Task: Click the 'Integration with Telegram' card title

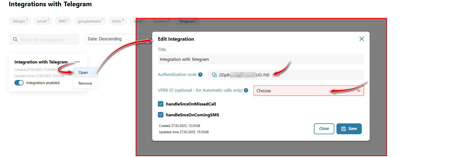Action: 41,62
